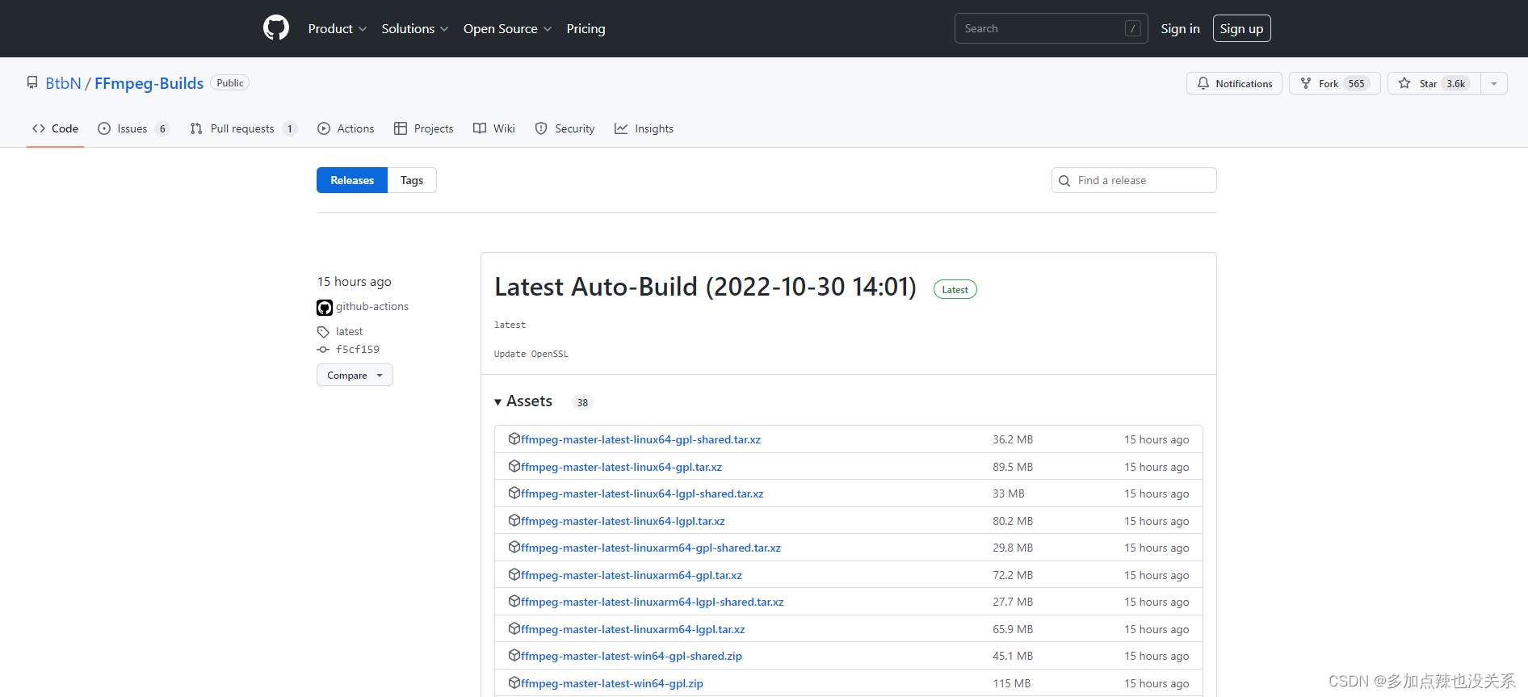Open the Solutions dropdown menu
The height and width of the screenshot is (697, 1528).
415,29
